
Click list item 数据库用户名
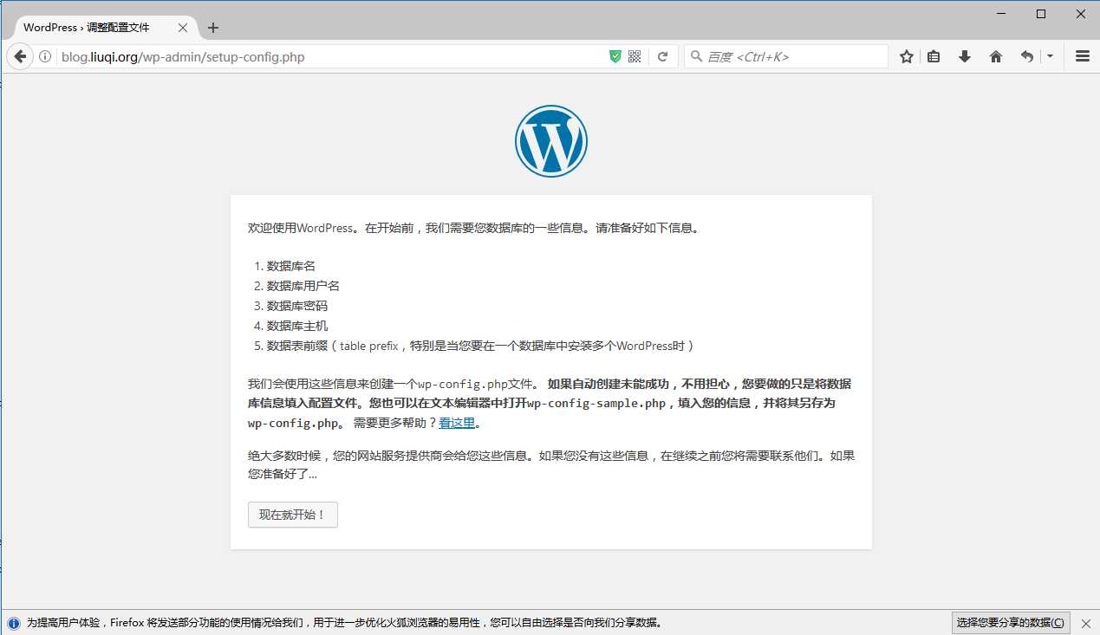(x=303, y=286)
